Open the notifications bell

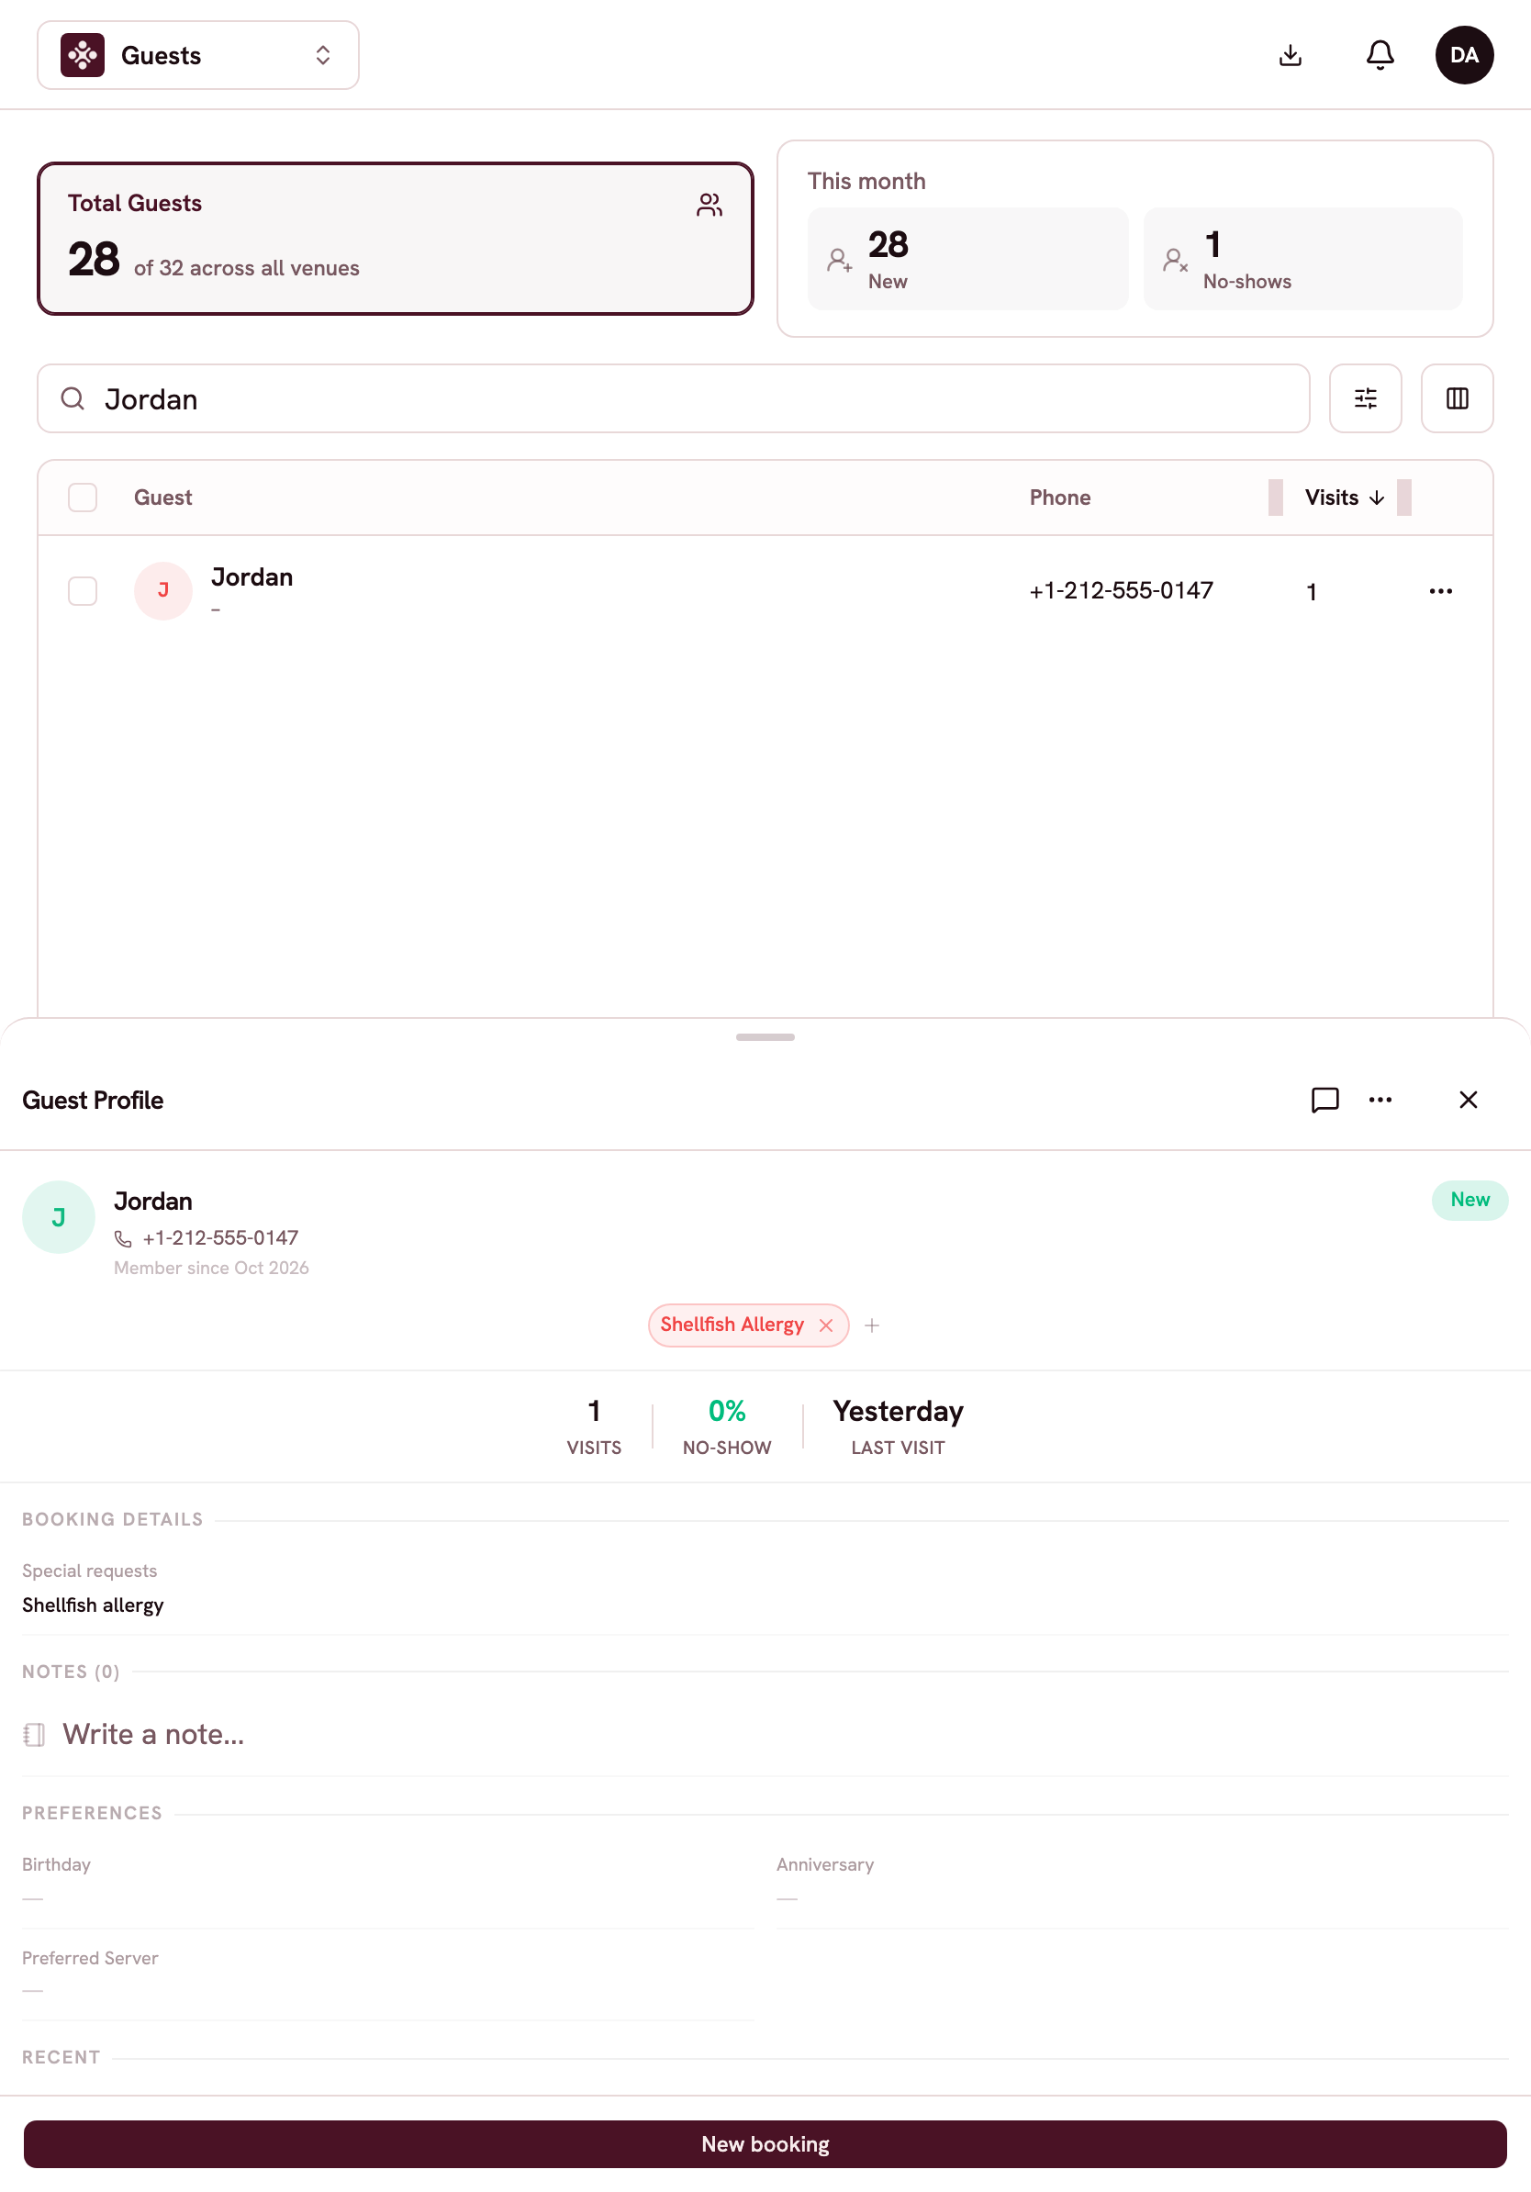pyautogui.click(x=1380, y=55)
